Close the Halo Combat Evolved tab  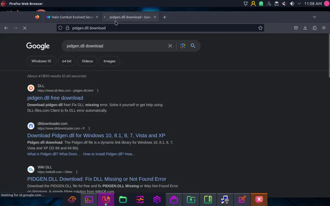click(97, 17)
